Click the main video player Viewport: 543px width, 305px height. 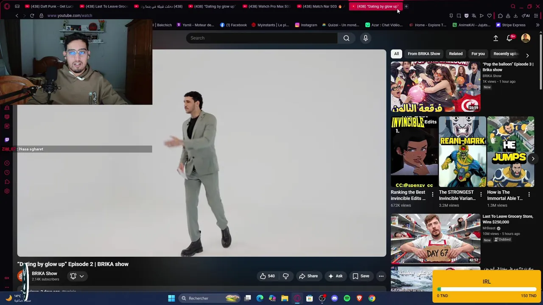point(202,153)
